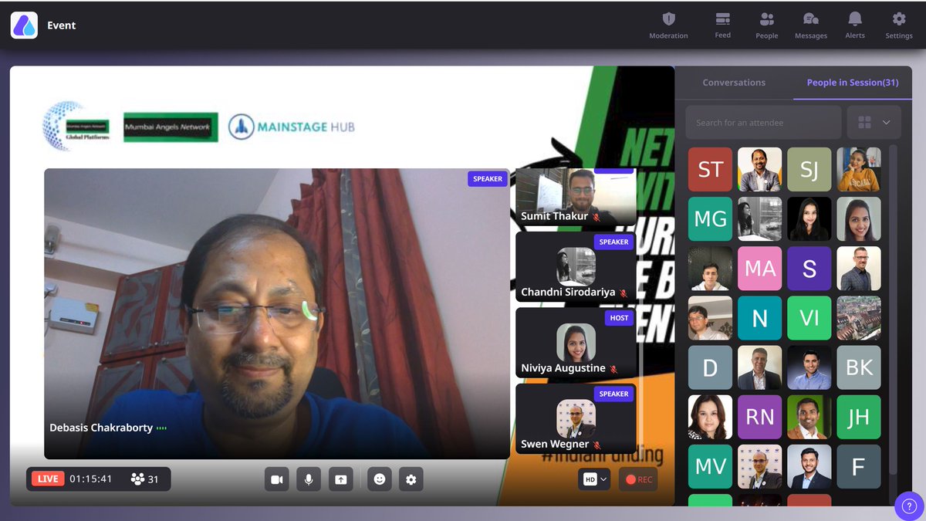The image size is (926, 521).
Task: Click the grey D attendee avatar
Action: pyautogui.click(x=710, y=367)
